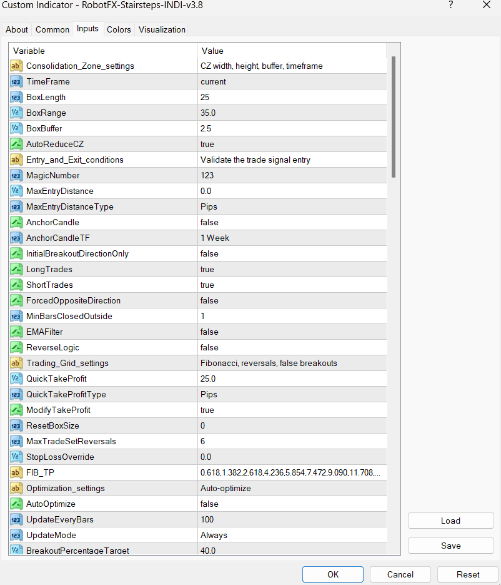Edit the FIB_TP value string

click(292, 473)
